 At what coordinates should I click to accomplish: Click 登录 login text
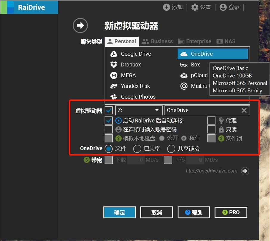234,7
